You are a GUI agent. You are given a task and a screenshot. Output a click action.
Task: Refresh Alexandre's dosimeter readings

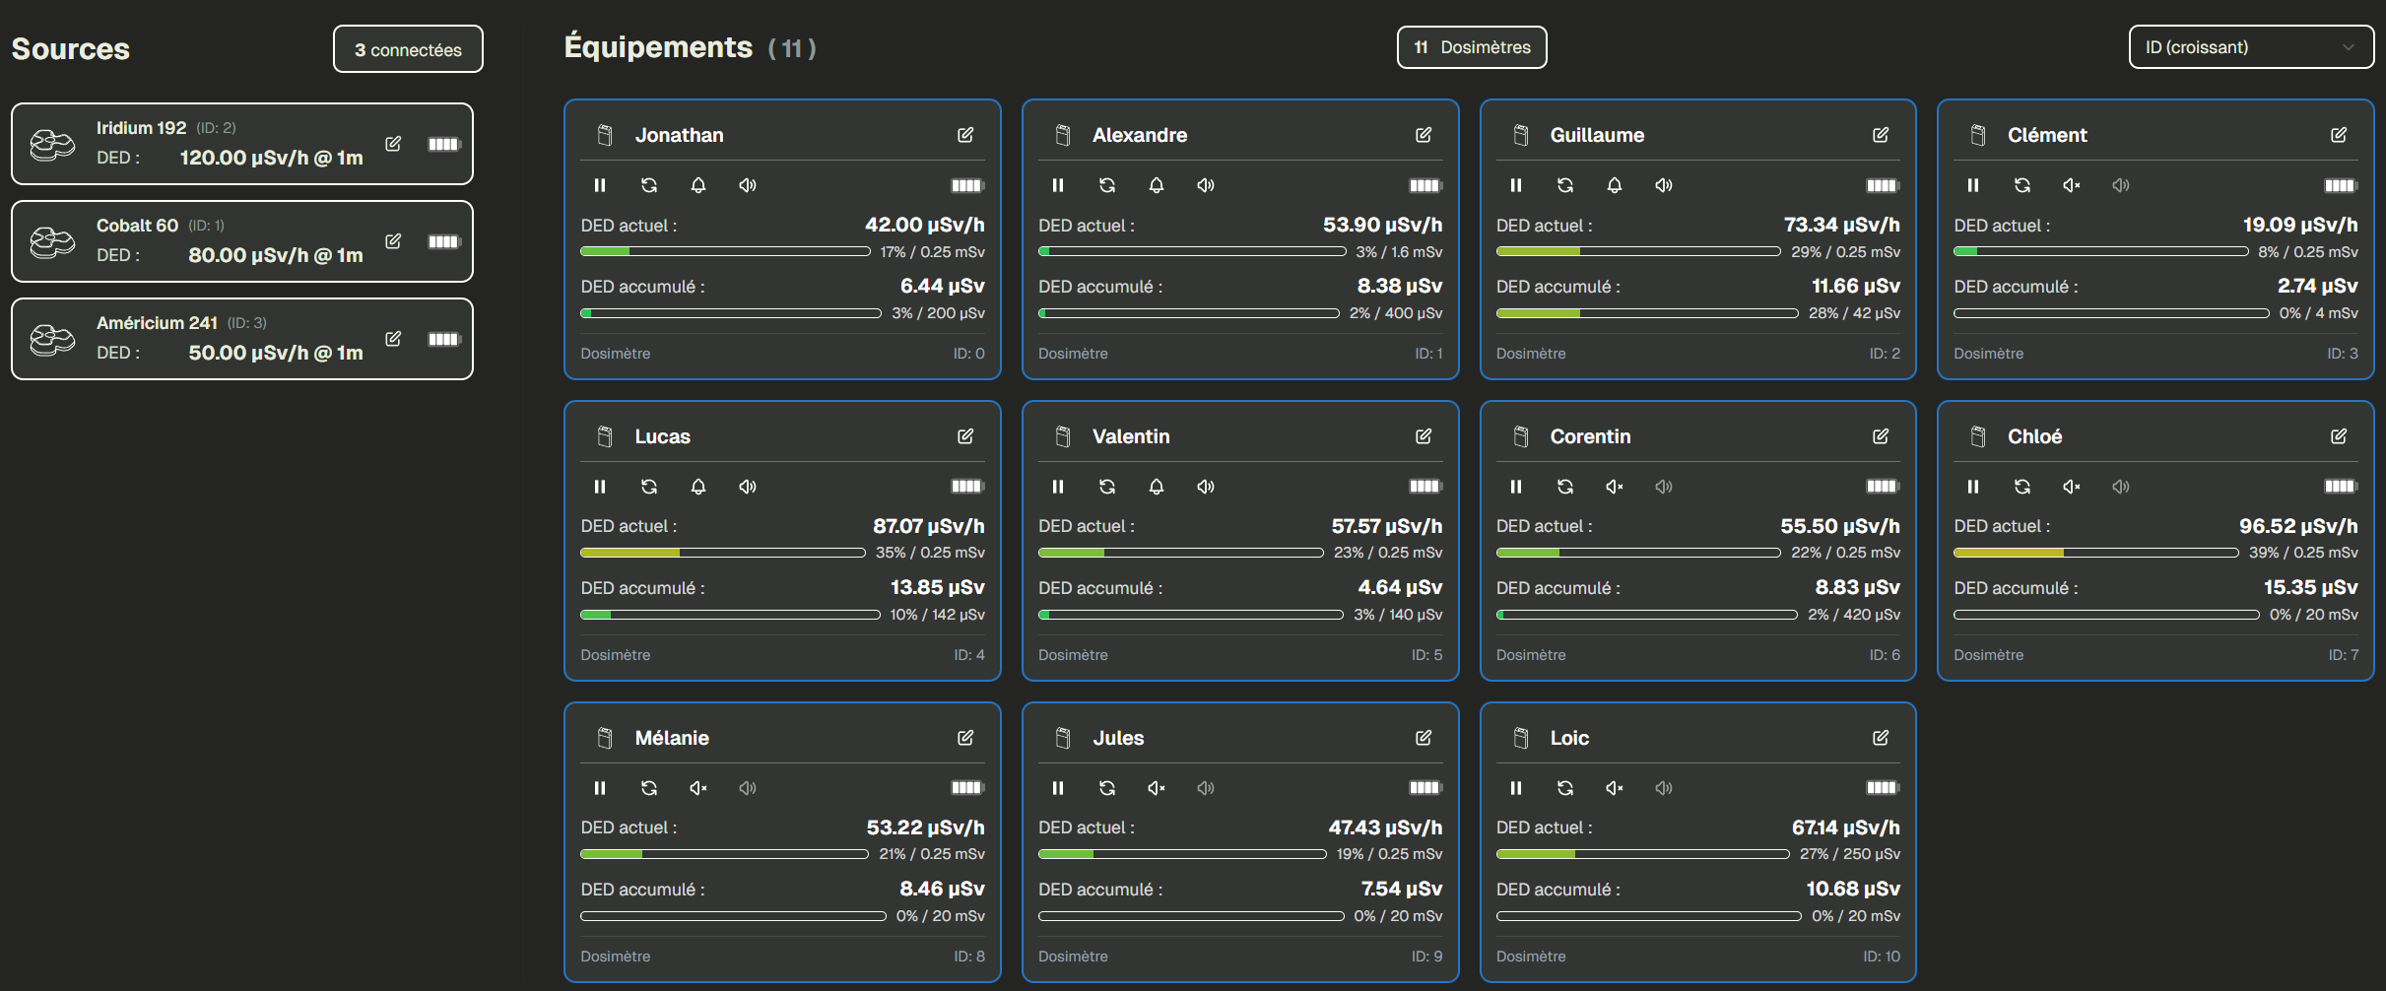pyautogui.click(x=1107, y=185)
